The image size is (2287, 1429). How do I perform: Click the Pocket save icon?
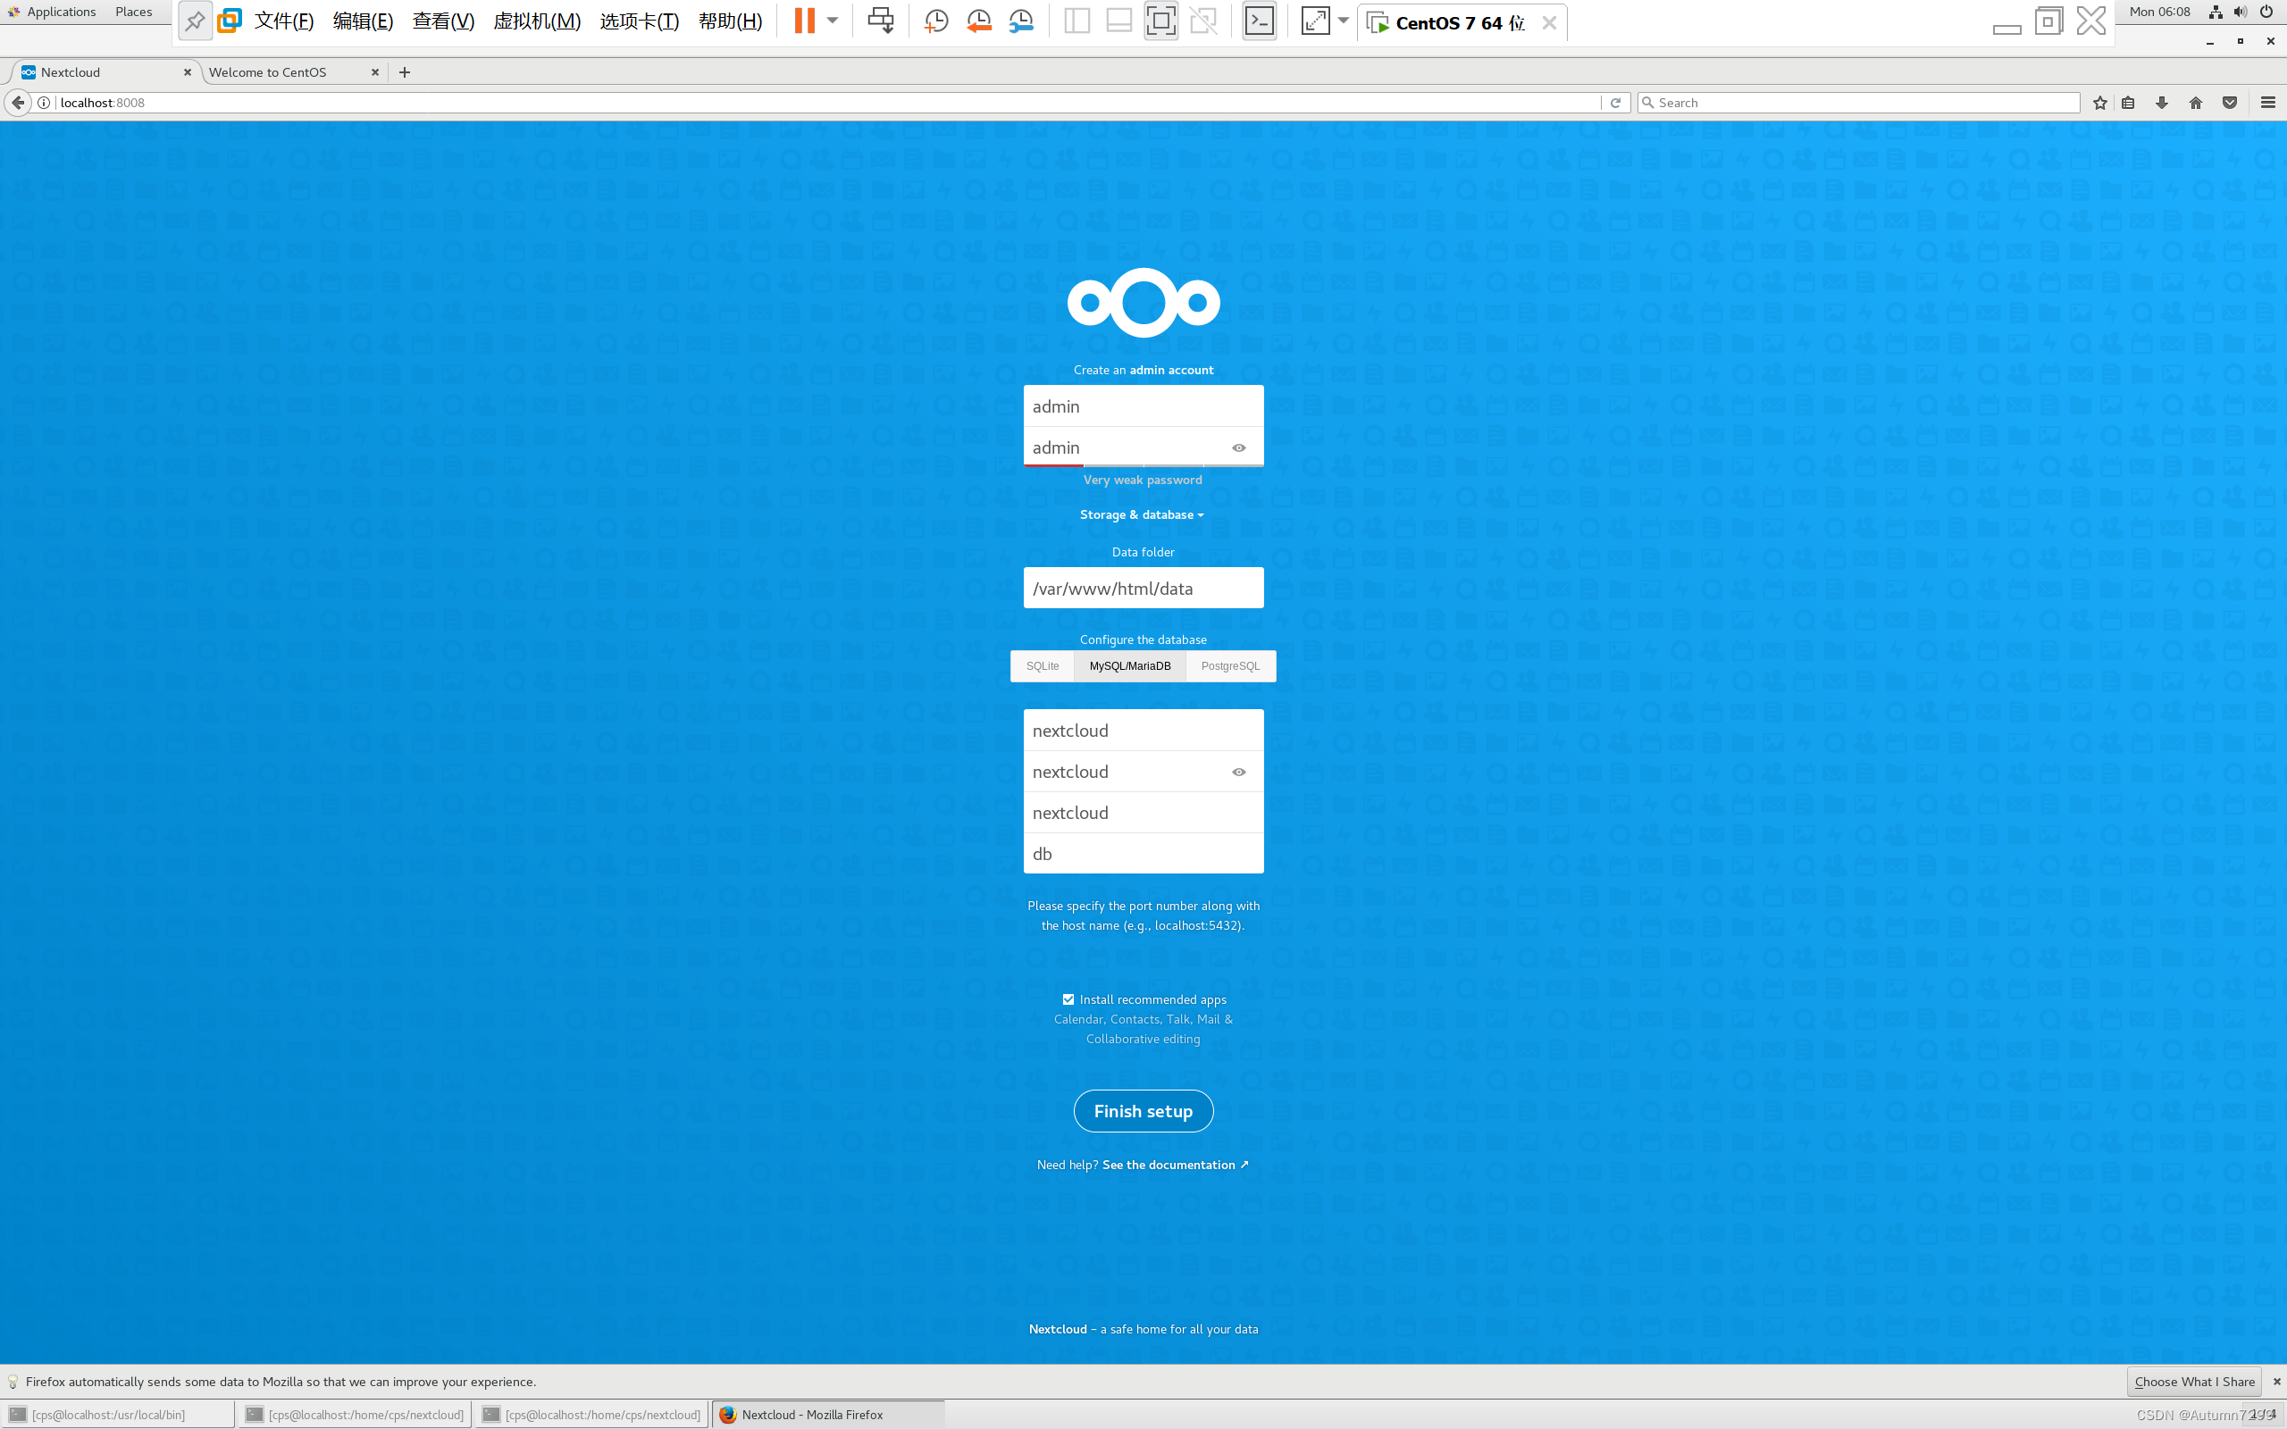click(x=2229, y=103)
